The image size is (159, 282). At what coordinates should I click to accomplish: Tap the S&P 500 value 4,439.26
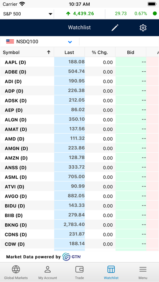[84, 13]
